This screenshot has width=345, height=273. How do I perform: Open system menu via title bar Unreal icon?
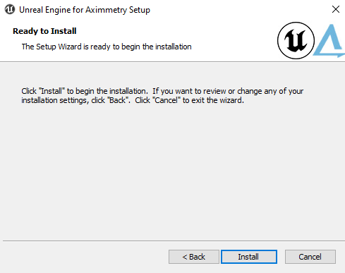click(x=10, y=10)
